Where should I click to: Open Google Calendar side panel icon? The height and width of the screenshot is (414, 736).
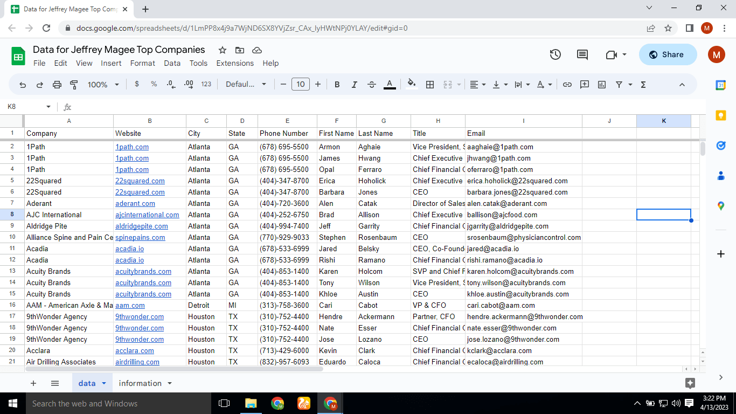pyautogui.click(x=721, y=85)
